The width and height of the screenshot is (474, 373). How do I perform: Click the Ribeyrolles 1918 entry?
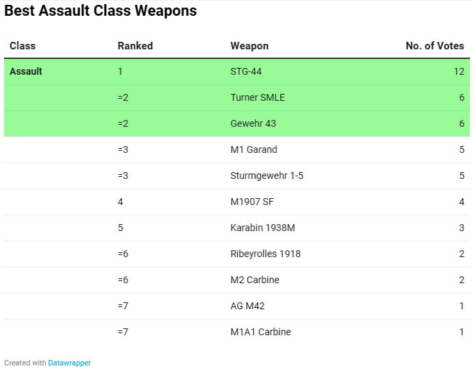pos(265,254)
